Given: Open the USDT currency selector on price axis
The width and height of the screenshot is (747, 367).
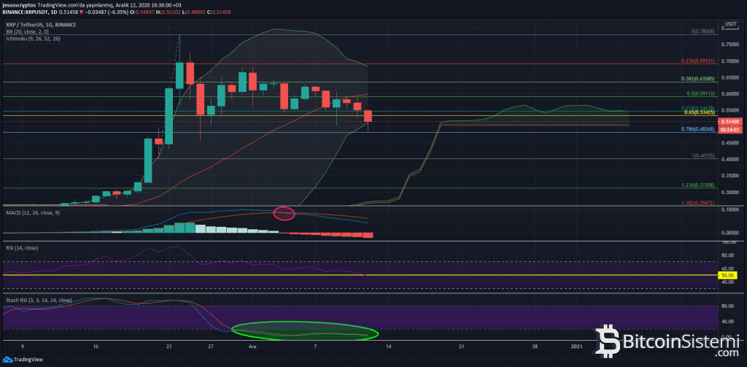Looking at the screenshot, I should (x=731, y=24).
